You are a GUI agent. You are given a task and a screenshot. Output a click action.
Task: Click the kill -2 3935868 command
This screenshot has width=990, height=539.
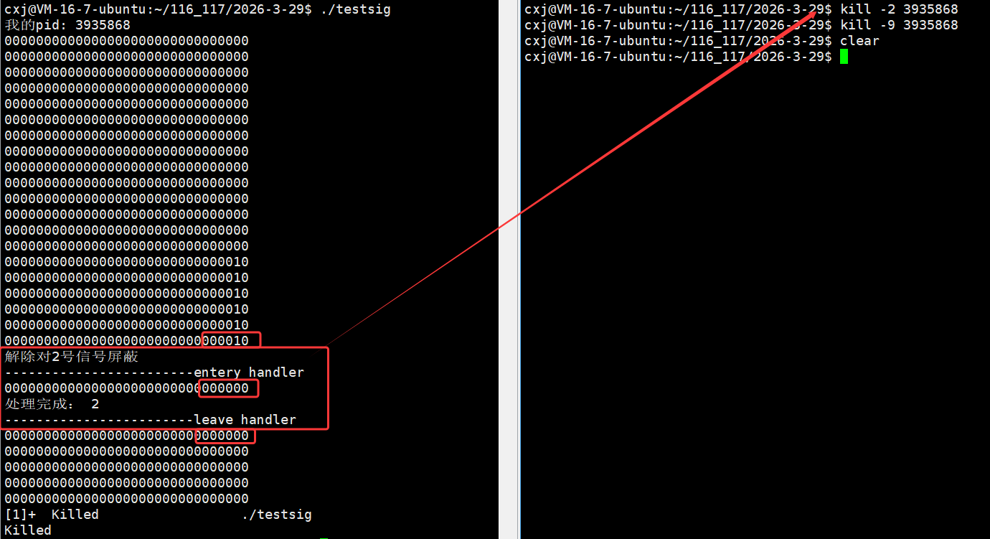click(x=899, y=9)
